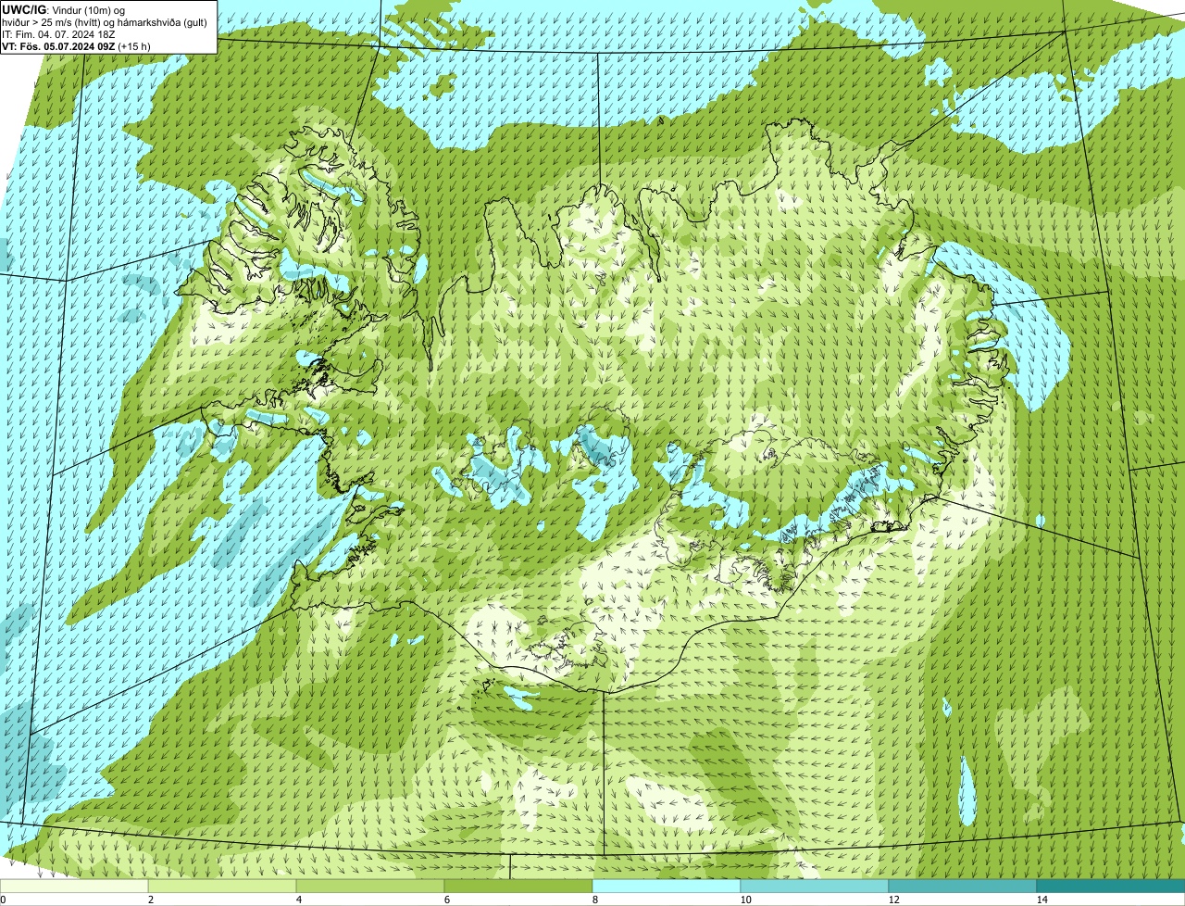Select the 6–8 m/s dark green colour segment
This screenshot has width=1185, height=906.
[x=518, y=886]
